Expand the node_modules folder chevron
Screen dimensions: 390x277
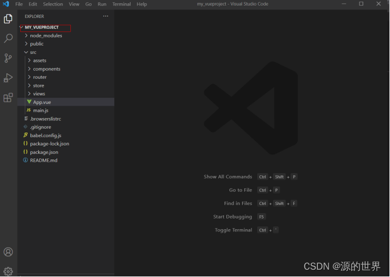26,35
